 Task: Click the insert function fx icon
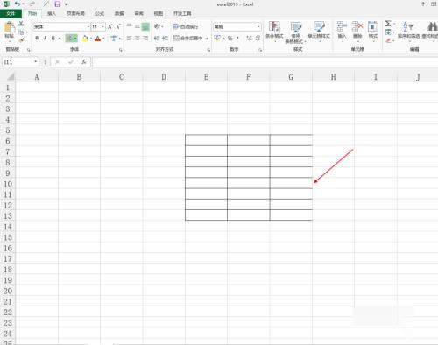tap(84, 62)
